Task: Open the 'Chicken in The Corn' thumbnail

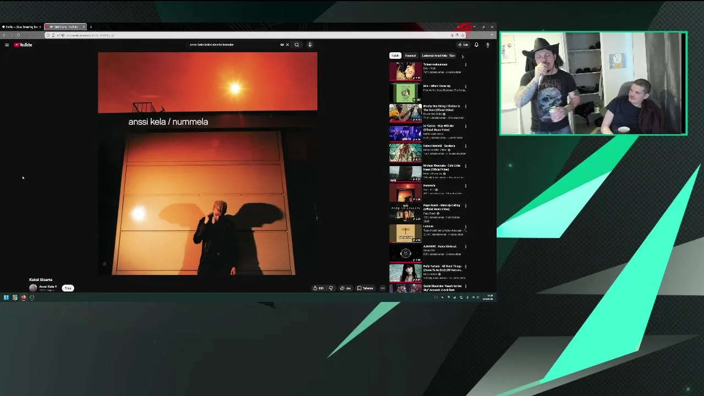Action: coord(405,112)
